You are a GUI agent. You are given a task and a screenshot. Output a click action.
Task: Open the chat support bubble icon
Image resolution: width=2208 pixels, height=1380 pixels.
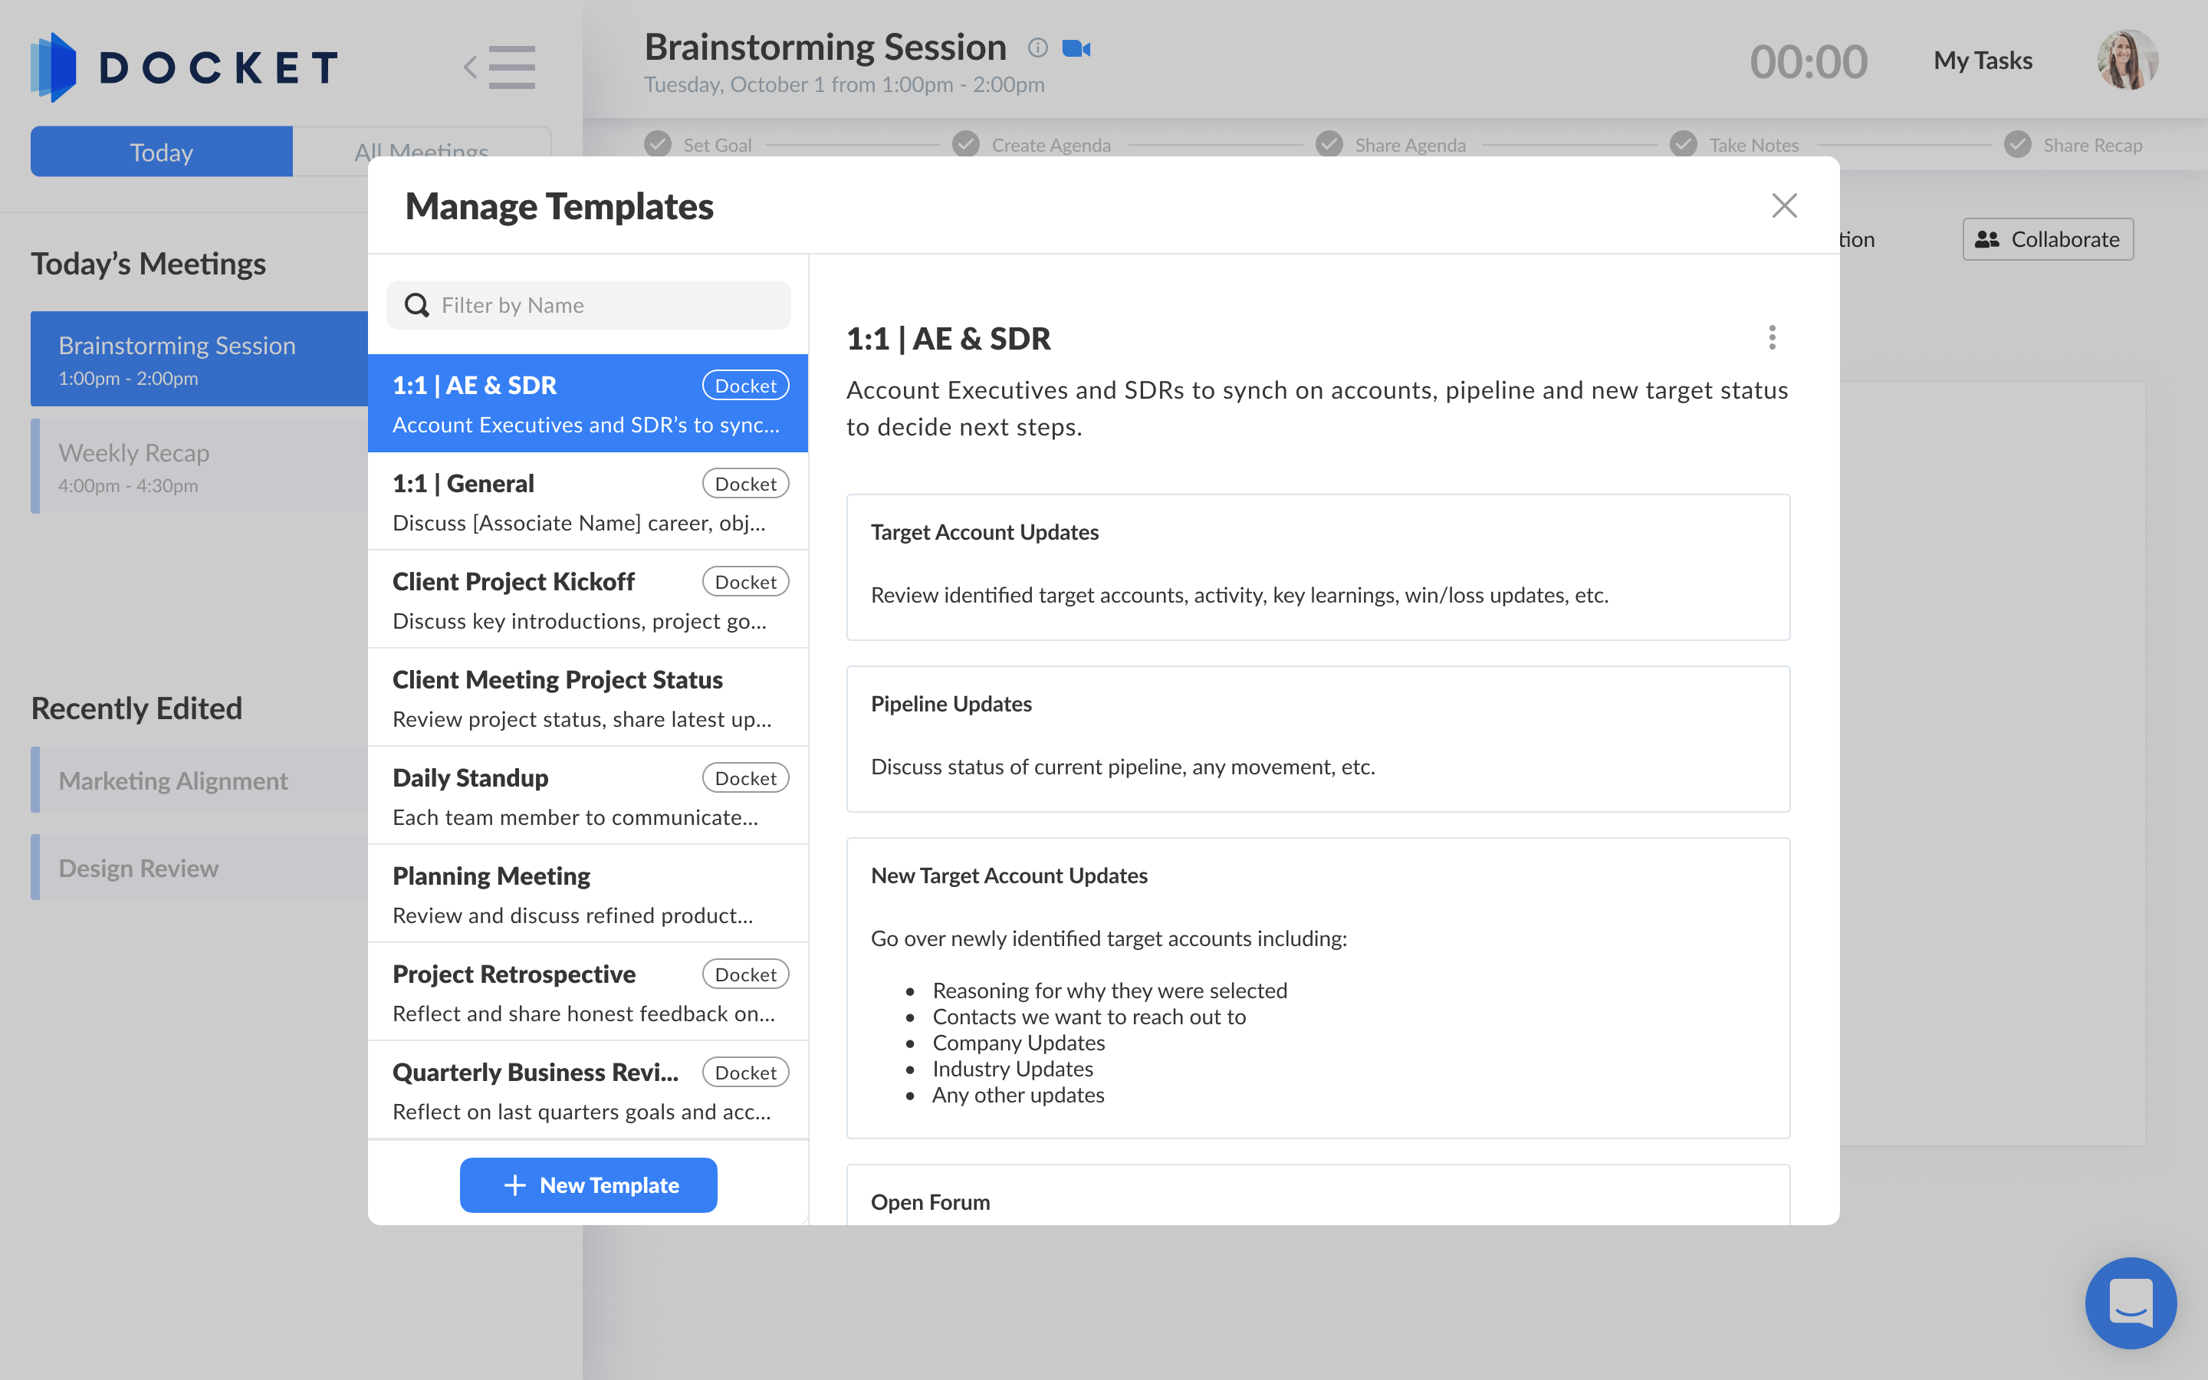pos(2130,1302)
